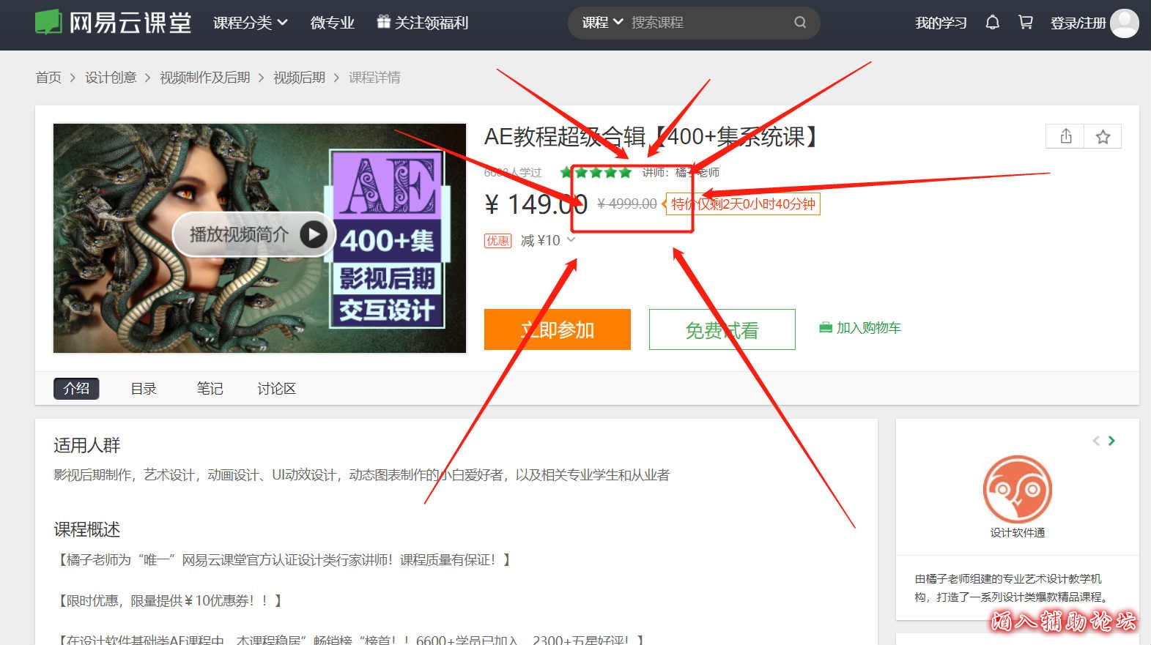1151x645 pixels.
Task: Click 加入购物车 link
Action: (x=860, y=328)
